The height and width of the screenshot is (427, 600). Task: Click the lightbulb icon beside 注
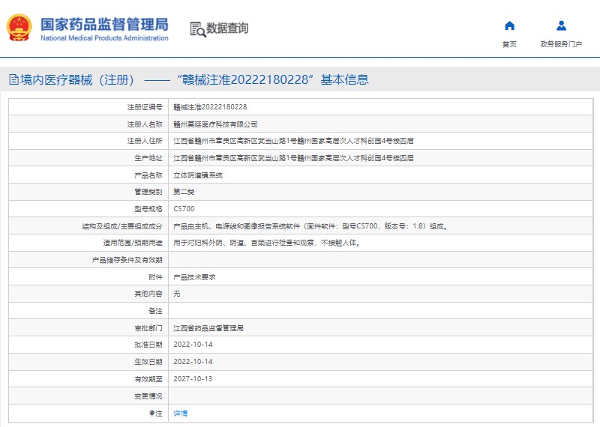coord(151,413)
